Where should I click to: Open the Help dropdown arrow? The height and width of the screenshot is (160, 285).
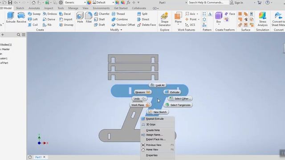tap(271, 3)
